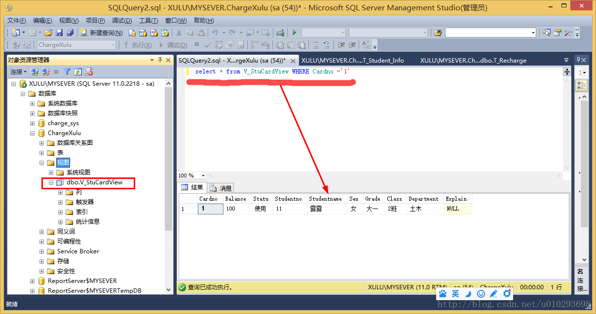This screenshot has height=314, width=596.
Task: Expand the 触发器 folder
Action: point(61,202)
